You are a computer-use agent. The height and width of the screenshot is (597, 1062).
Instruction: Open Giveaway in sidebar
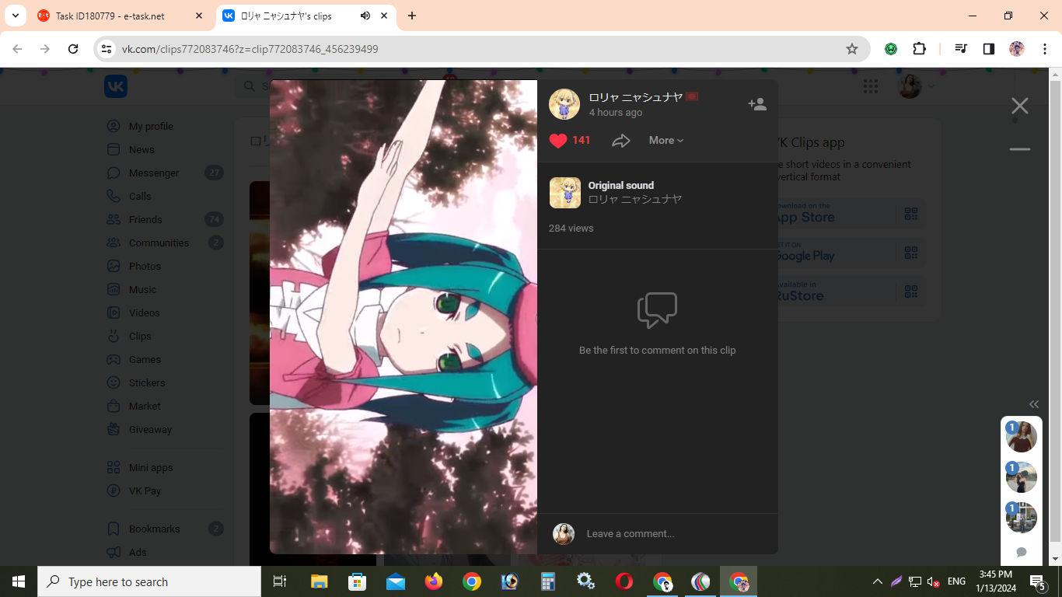(150, 429)
